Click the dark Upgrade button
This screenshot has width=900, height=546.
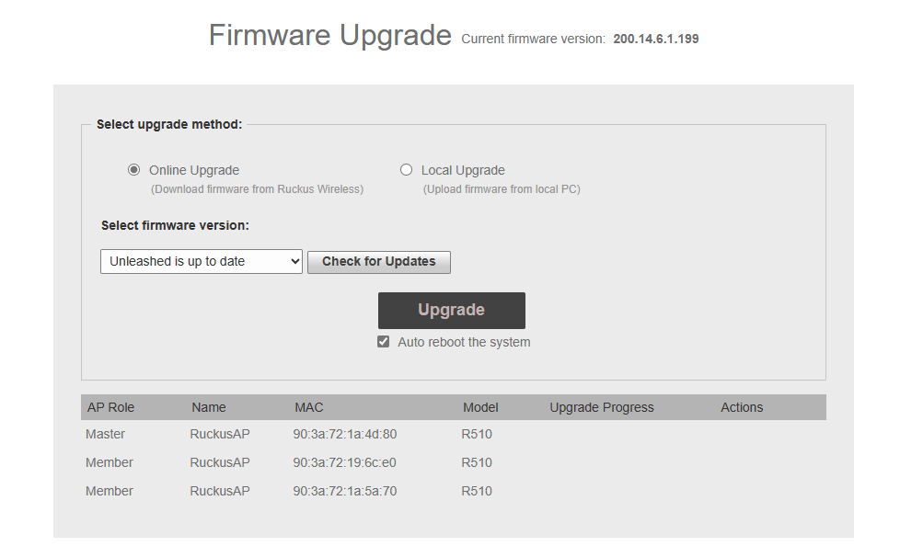(x=451, y=311)
